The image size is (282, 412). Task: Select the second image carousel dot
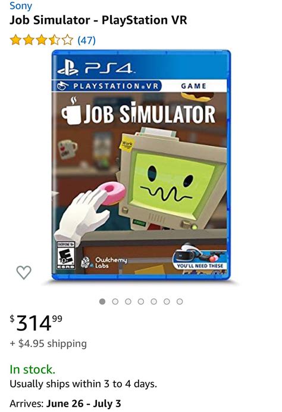pos(115,301)
